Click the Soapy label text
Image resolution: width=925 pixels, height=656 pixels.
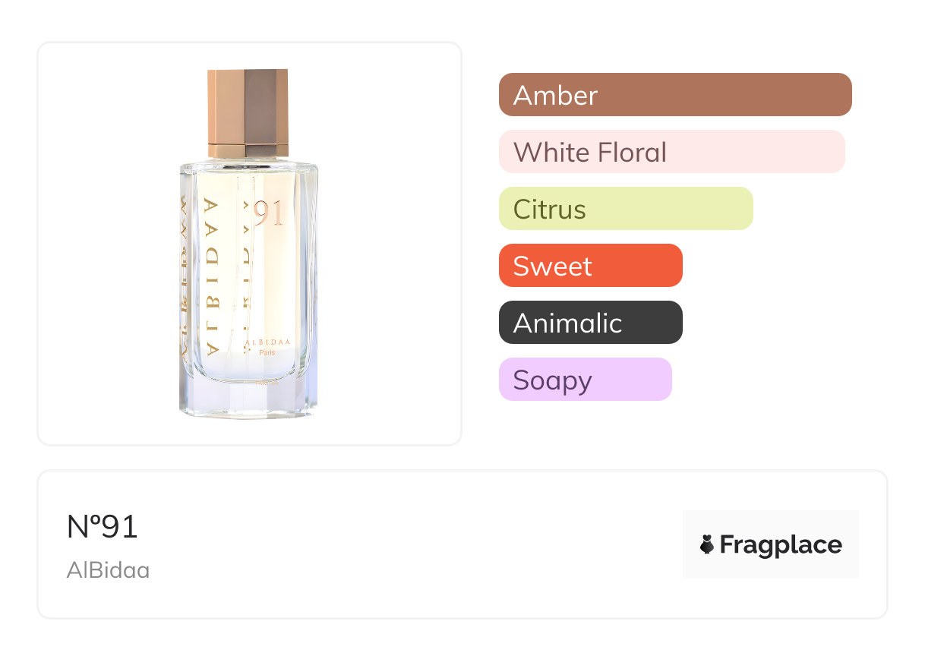point(552,380)
